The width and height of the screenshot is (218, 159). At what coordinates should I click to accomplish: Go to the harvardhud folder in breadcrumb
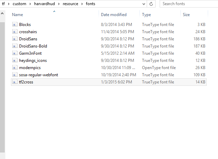point(44,4)
